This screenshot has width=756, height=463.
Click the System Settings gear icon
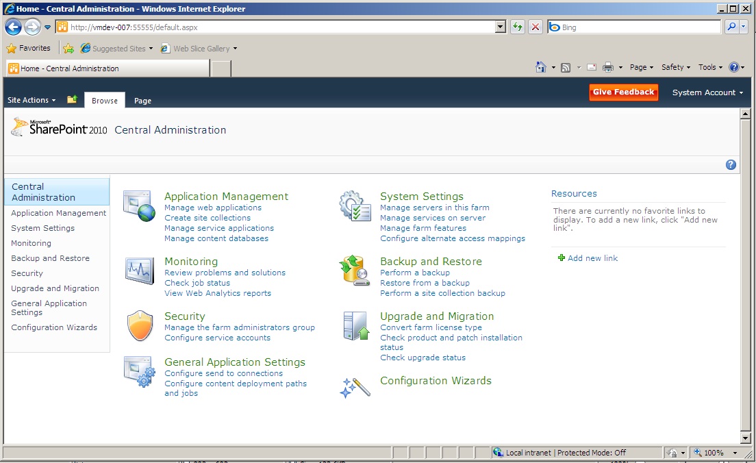coord(355,207)
